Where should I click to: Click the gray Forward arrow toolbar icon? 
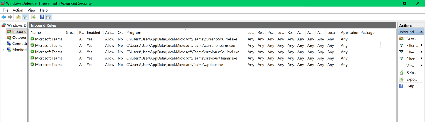(10, 17)
